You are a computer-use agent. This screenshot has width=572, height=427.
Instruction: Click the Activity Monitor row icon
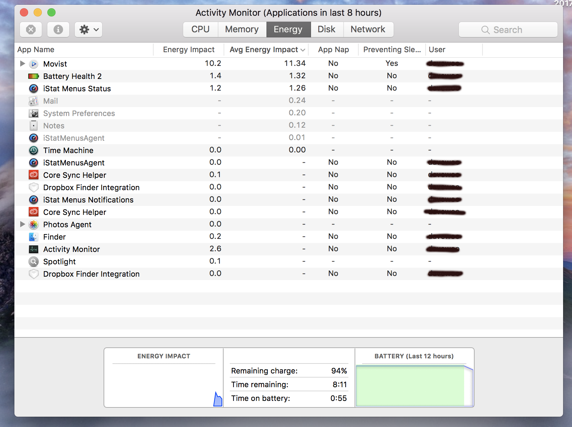click(34, 249)
